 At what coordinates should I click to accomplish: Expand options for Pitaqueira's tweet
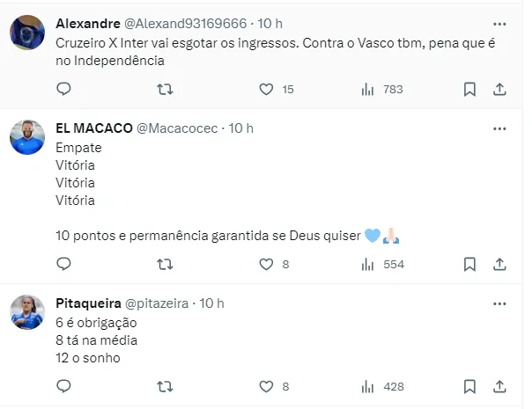pos(499,303)
